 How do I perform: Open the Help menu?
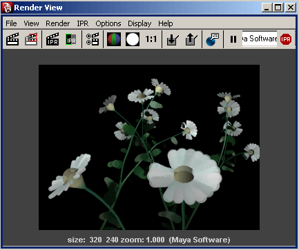coord(166,23)
